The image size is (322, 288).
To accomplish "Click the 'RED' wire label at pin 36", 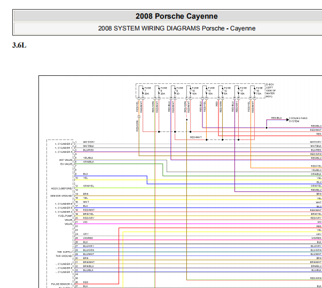I will point(85,282).
